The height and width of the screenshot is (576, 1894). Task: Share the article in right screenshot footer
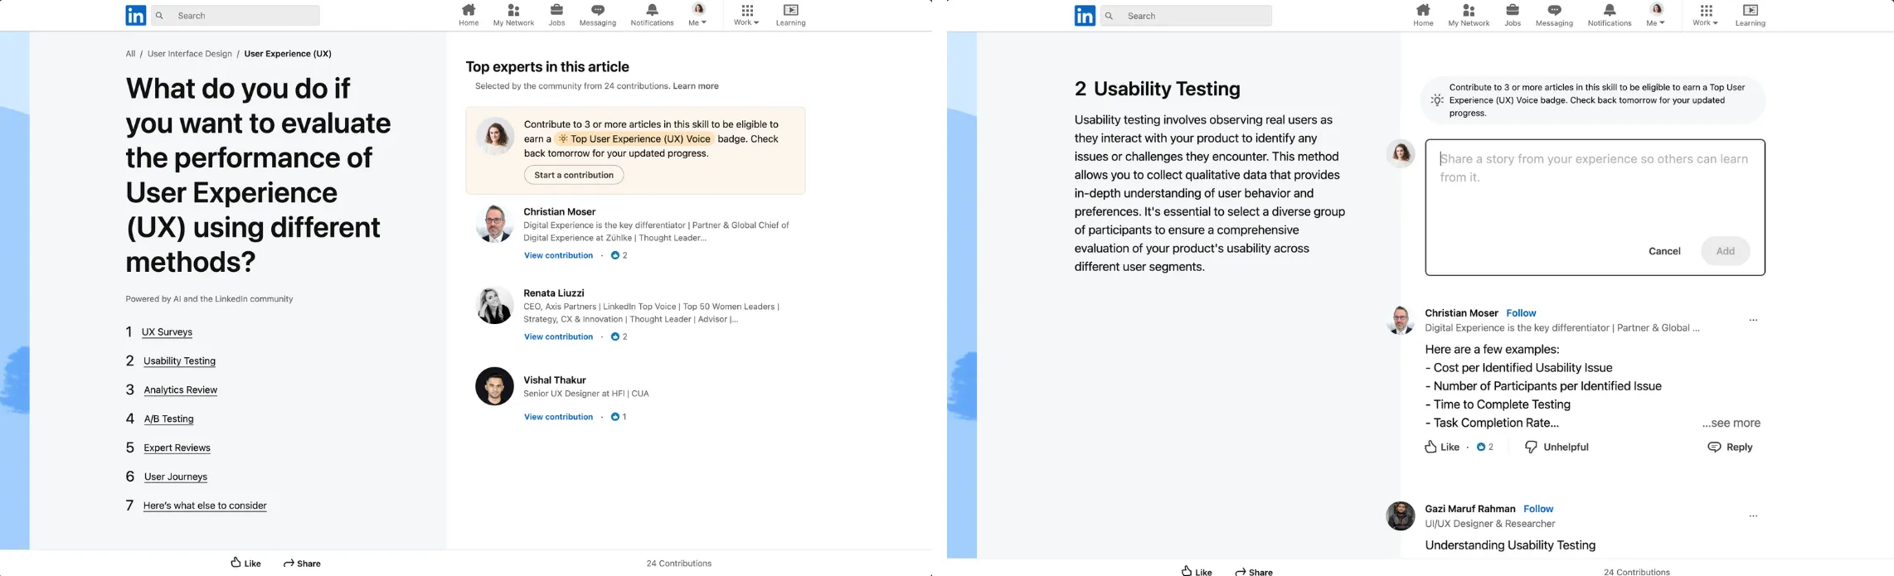[1253, 571]
